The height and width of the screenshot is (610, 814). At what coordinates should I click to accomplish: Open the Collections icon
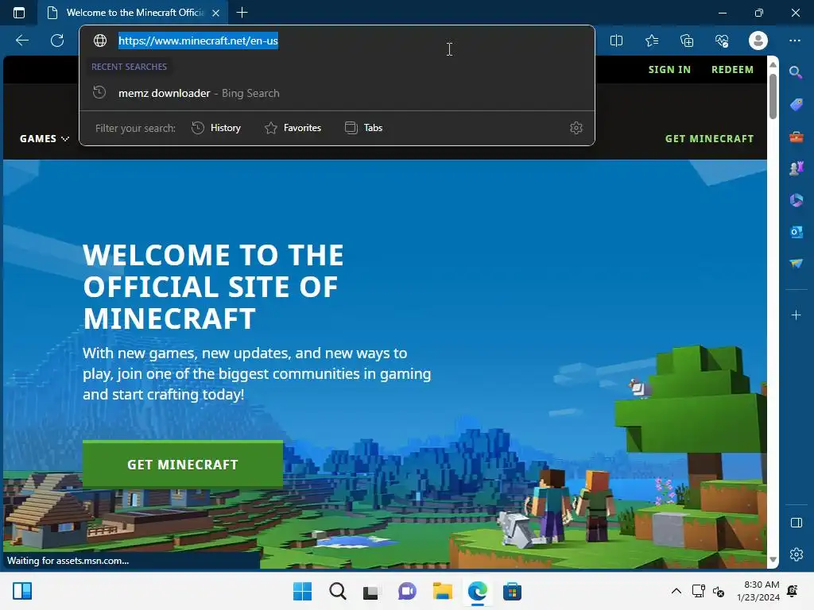687,41
